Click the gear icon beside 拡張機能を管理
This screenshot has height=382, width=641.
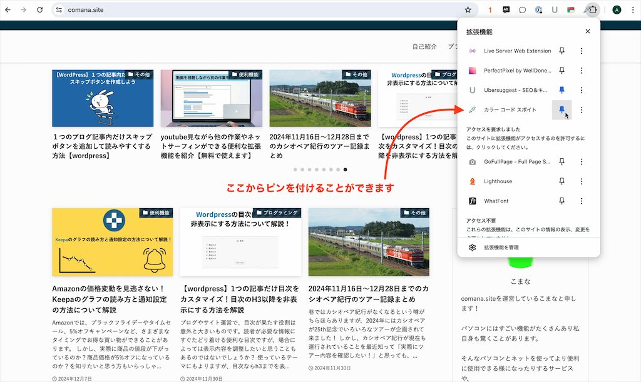click(x=472, y=248)
